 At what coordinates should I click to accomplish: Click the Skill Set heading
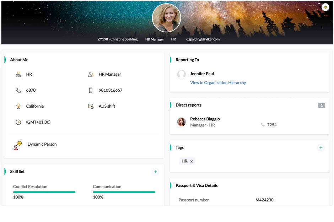pos(17,172)
